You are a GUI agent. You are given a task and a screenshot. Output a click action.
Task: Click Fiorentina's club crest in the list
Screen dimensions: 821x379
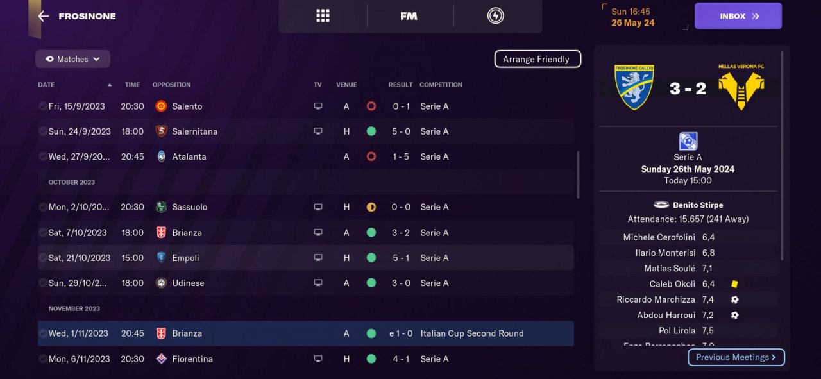162,359
